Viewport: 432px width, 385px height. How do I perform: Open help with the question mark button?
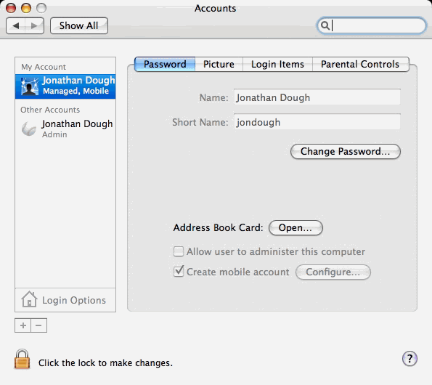409,359
